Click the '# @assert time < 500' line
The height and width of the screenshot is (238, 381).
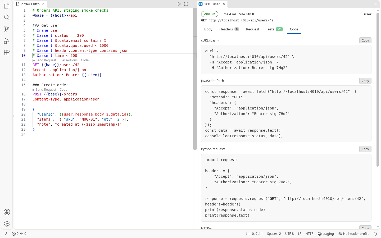55,56
